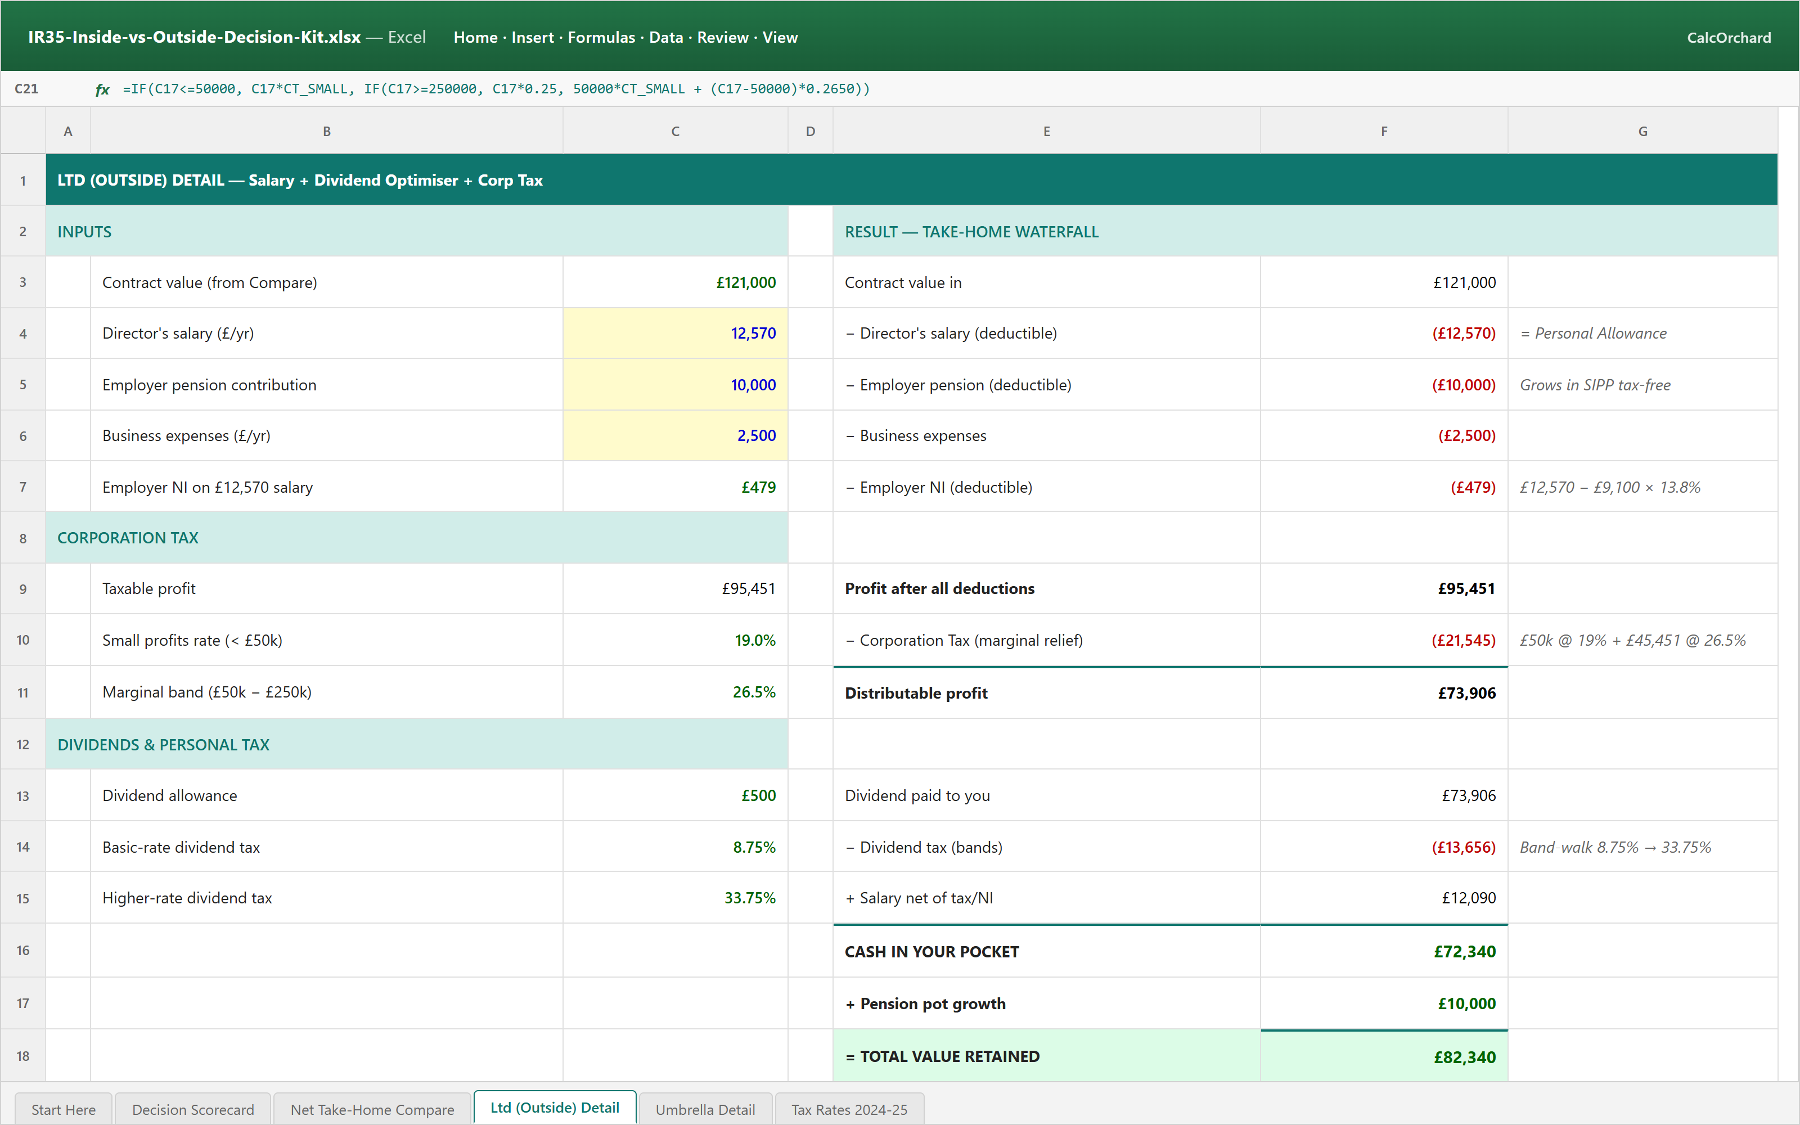Click the '= Personal Allowance' note cell
This screenshot has width=1800, height=1125.
1642,334
